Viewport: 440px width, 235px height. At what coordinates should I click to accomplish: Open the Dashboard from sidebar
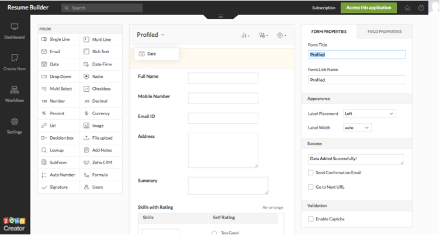click(x=14, y=31)
